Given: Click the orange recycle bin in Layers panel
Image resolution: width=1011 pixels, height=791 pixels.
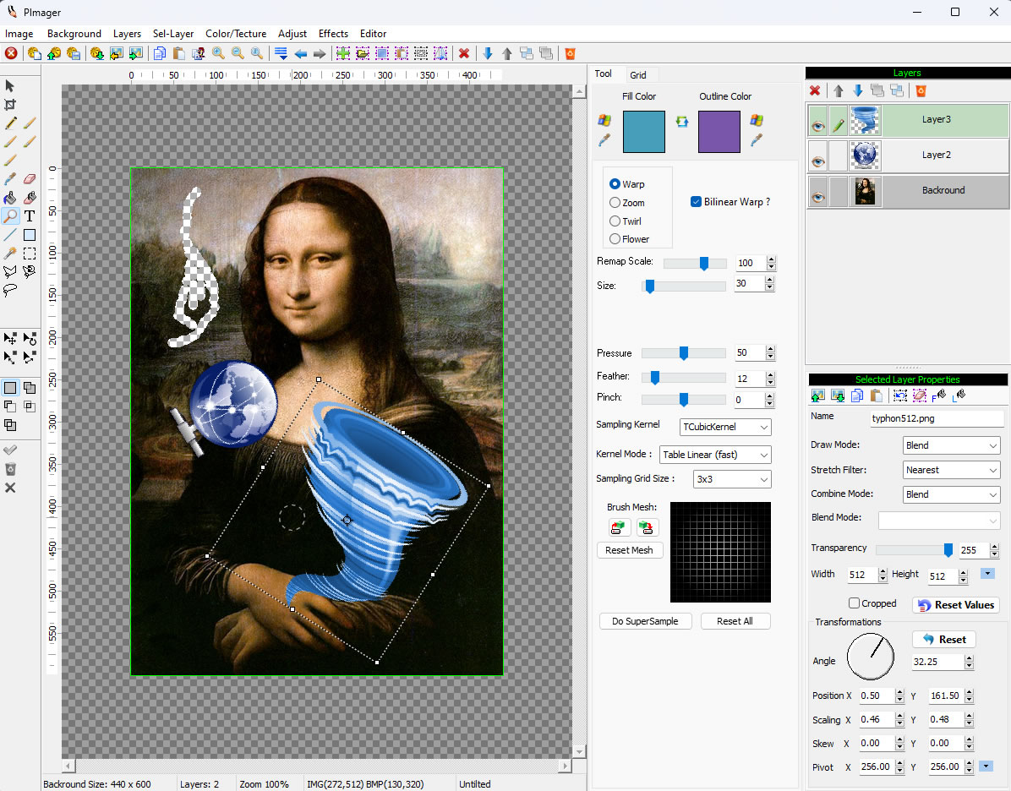Looking at the screenshot, I should [921, 91].
